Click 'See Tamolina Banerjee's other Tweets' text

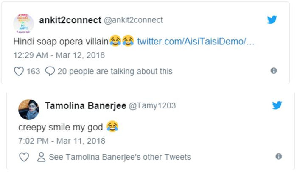(x=120, y=157)
